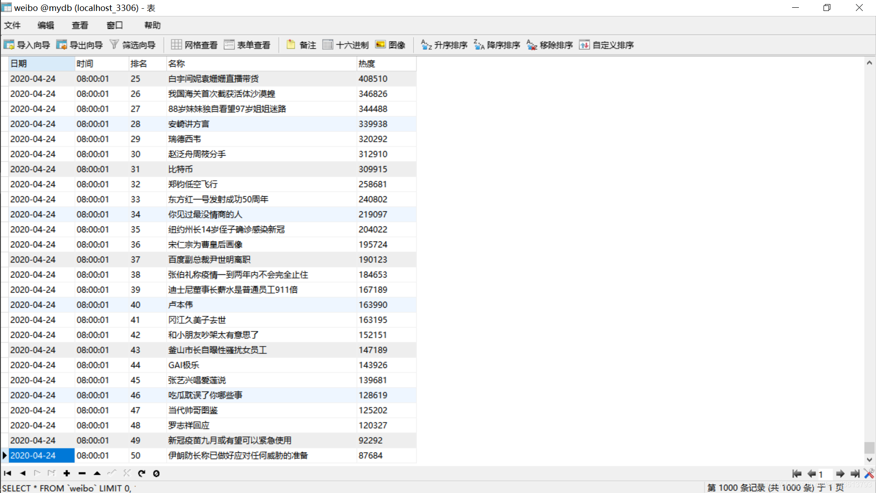Open 自定义排序 custom sort
Image resolution: width=876 pixels, height=493 pixels.
(x=607, y=45)
